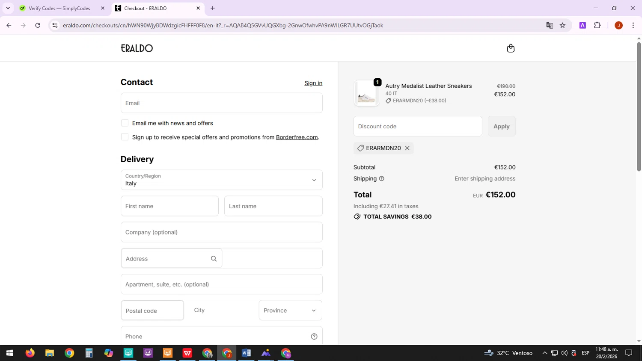Screen dimensions: 642x361
Task: Open the Chrome three-dot menu
Action: tap(633, 25)
